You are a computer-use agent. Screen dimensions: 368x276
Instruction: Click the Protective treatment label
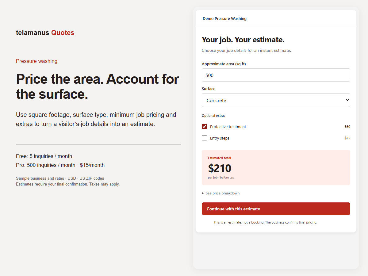tap(228, 127)
